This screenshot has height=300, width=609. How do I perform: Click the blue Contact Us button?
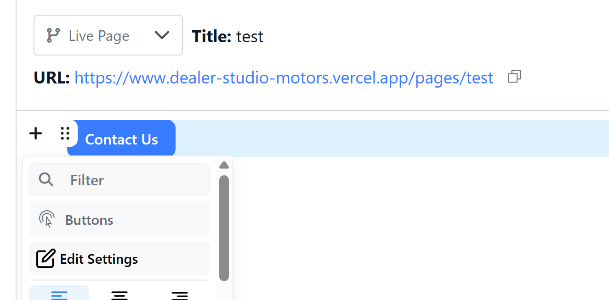(122, 139)
